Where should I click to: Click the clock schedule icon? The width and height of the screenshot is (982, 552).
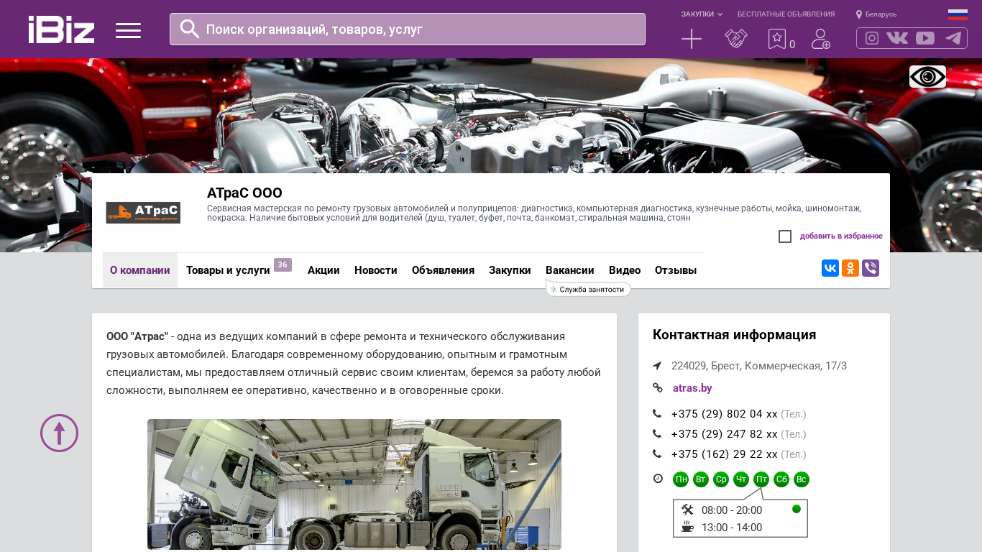click(658, 479)
